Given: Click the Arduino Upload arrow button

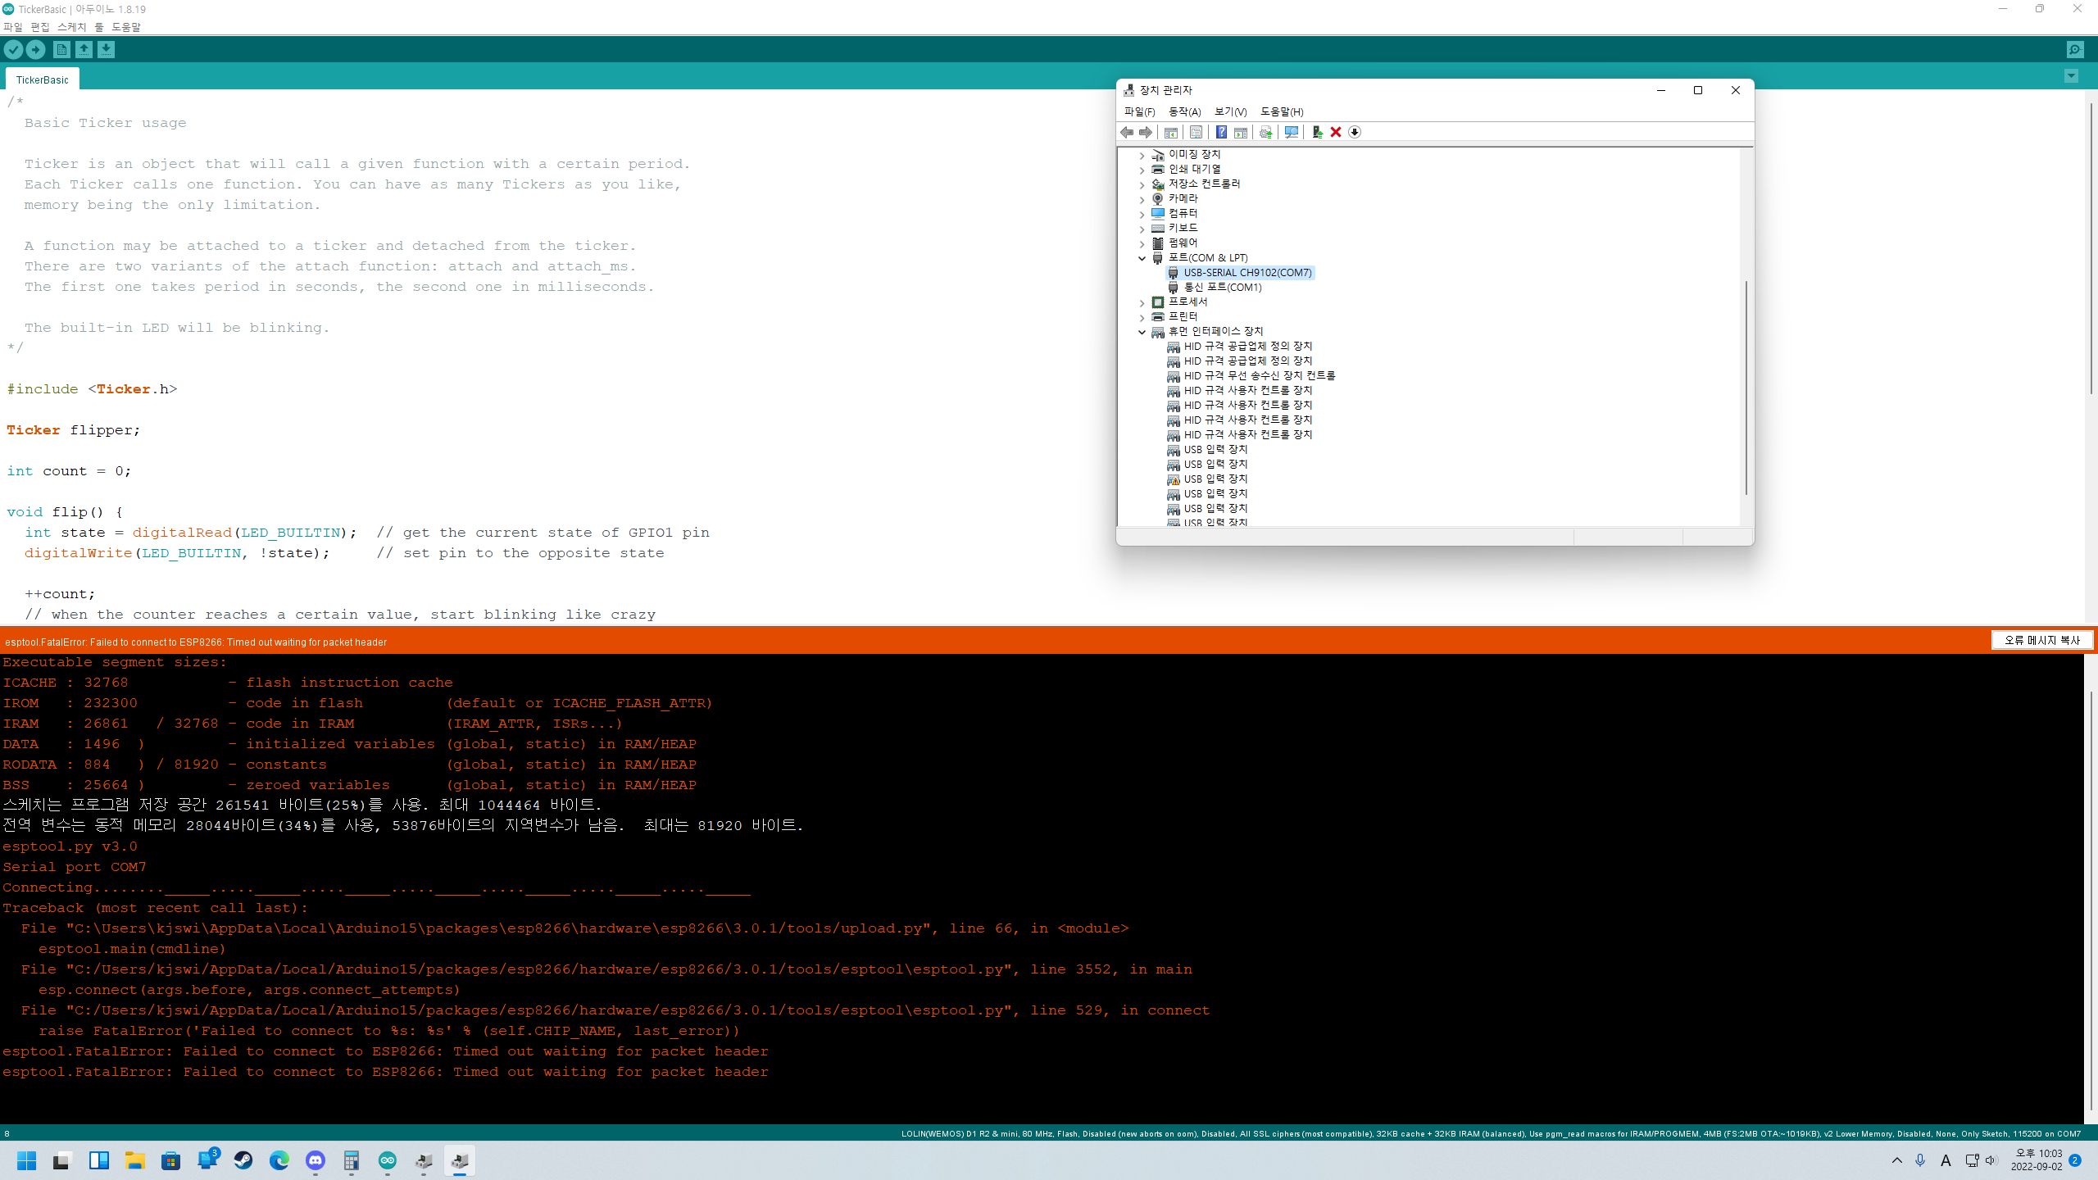Looking at the screenshot, I should click(x=36, y=50).
